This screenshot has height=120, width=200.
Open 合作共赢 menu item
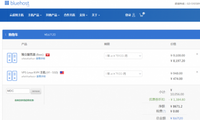point(70,15)
